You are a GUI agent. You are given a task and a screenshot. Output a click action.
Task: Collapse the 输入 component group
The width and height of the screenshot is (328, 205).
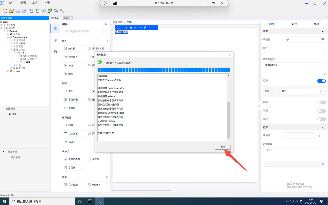(x=107, y=41)
